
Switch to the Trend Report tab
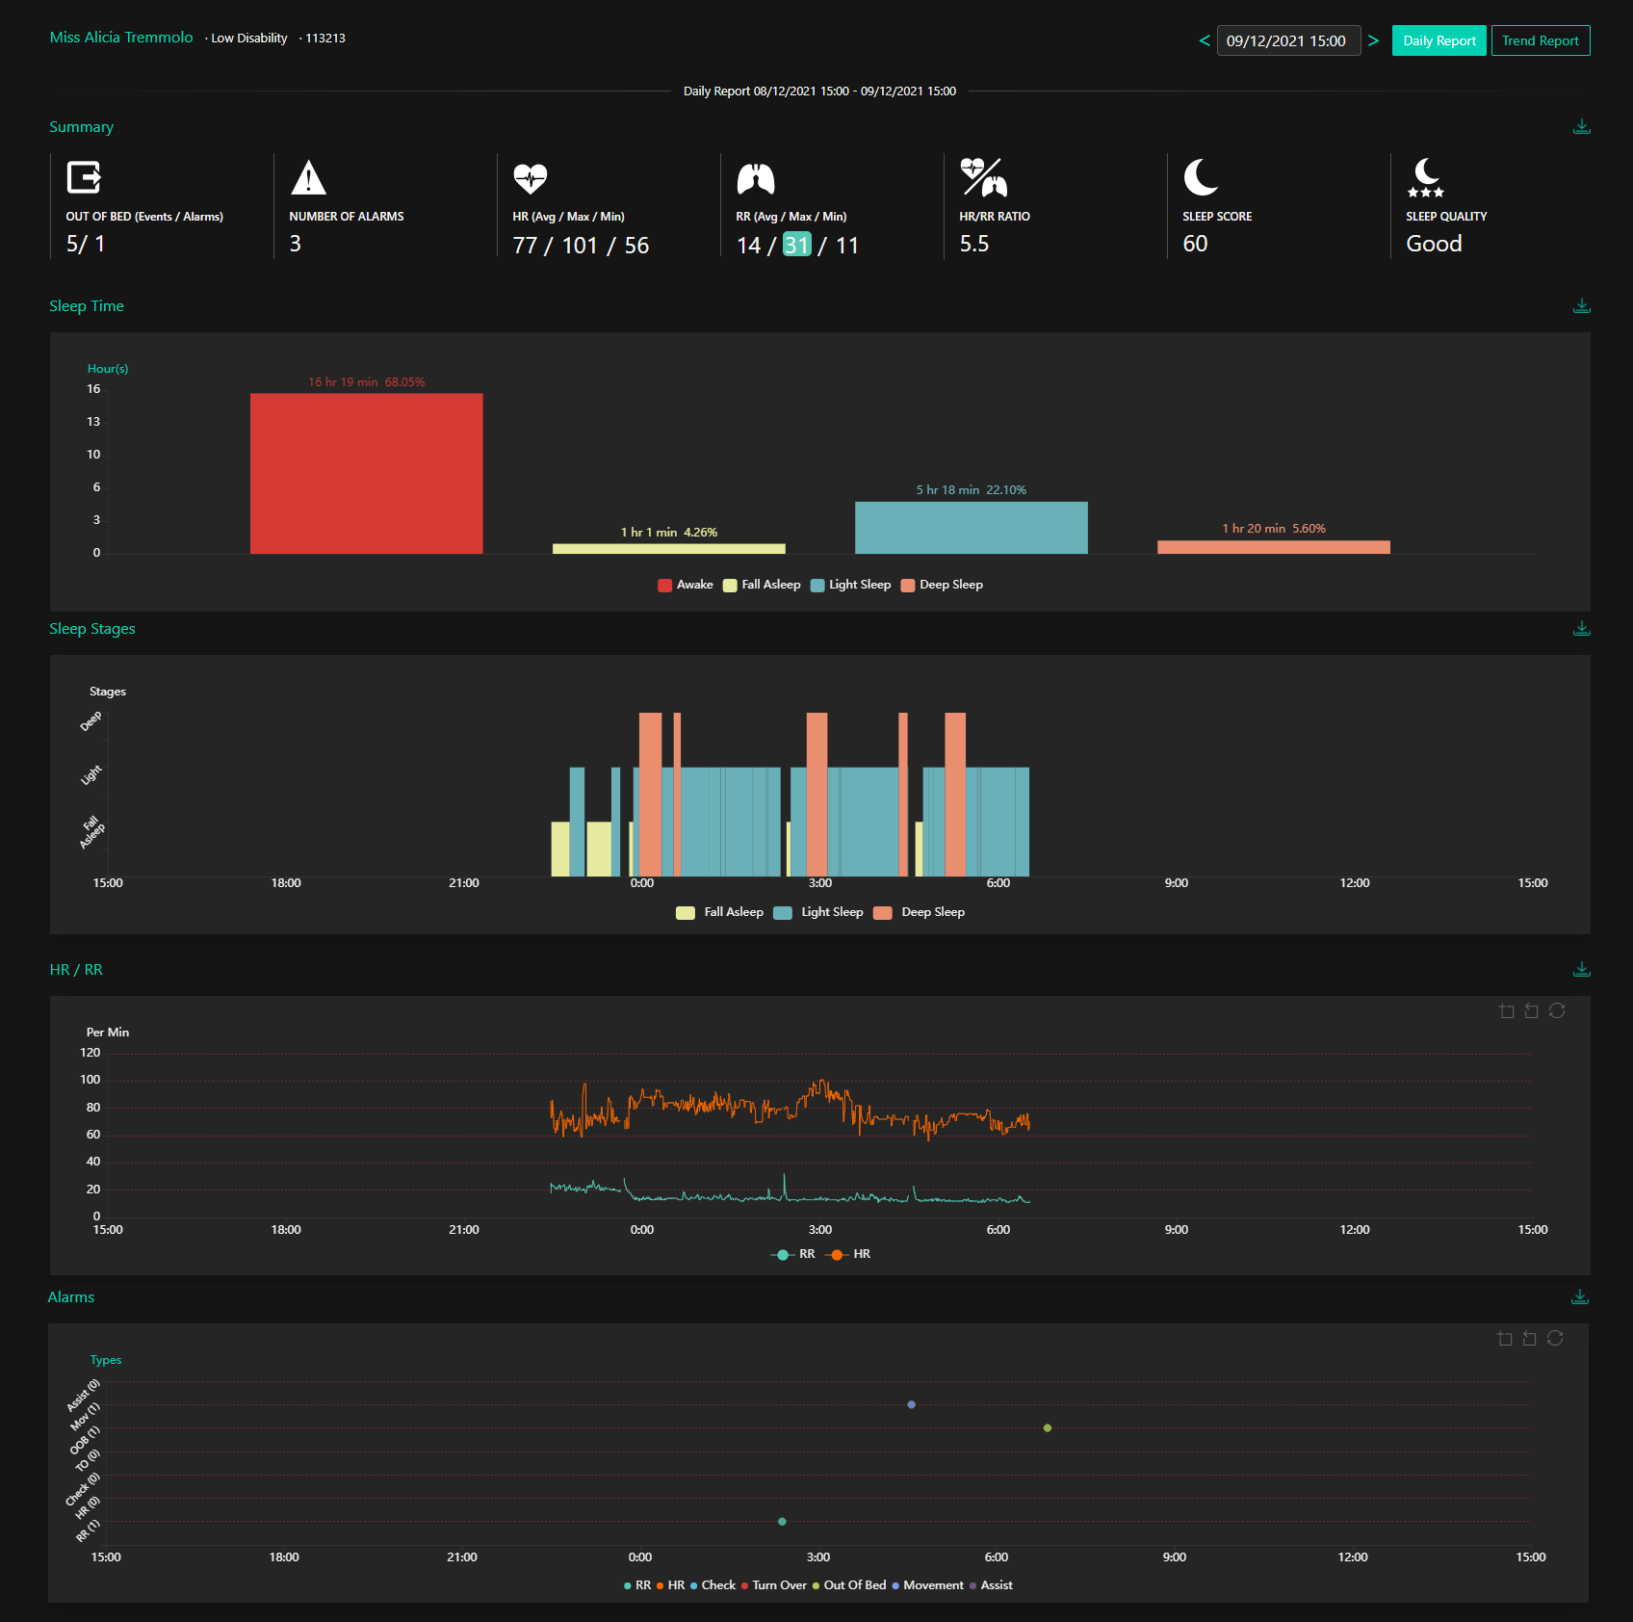1540,40
